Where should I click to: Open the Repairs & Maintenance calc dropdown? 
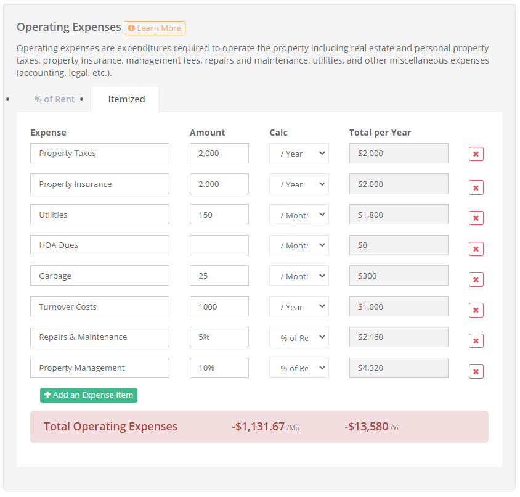click(299, 337)
